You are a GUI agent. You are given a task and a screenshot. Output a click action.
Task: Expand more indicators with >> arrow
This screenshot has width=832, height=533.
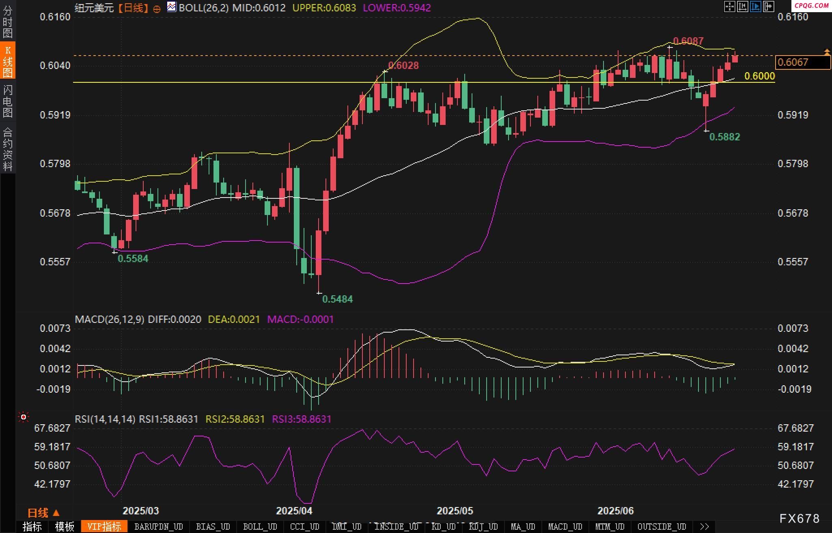(705, 527)
